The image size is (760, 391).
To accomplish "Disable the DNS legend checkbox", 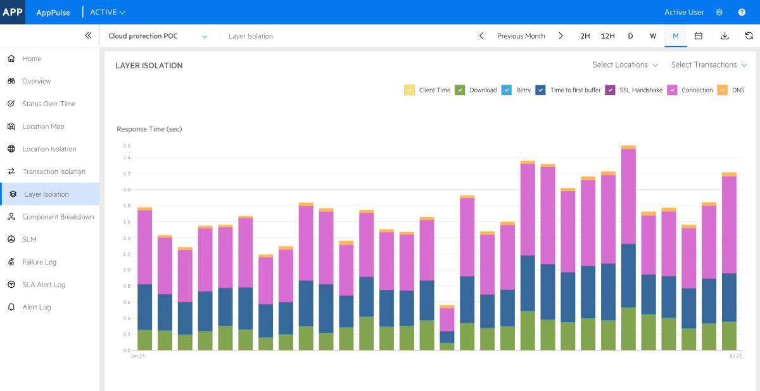I will (x=723, y=90).
